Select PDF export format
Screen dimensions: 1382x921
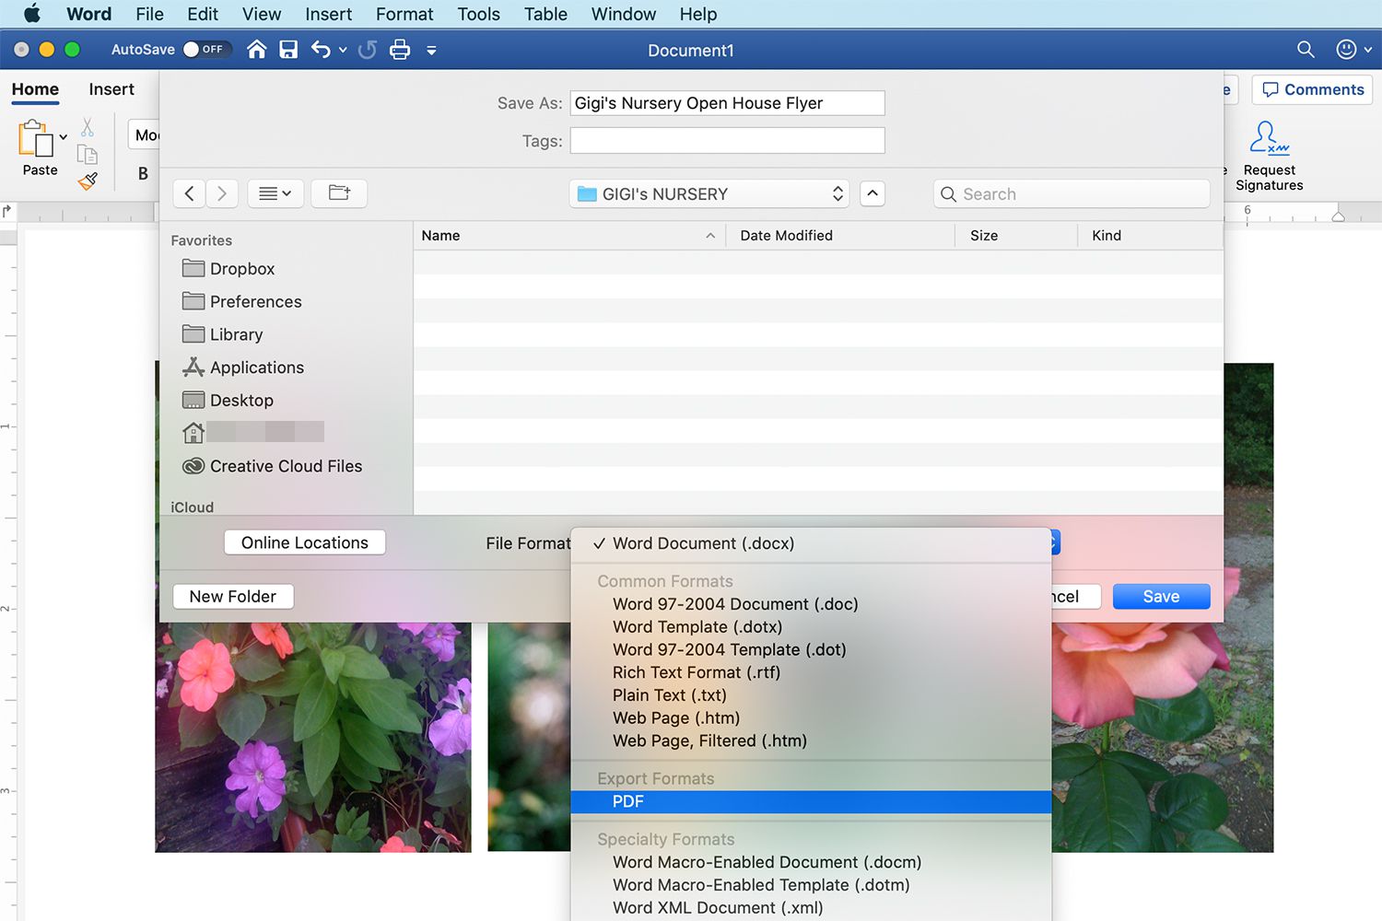[811, 802]
